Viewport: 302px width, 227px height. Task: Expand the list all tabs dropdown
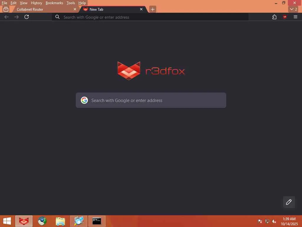pos(293,9)
